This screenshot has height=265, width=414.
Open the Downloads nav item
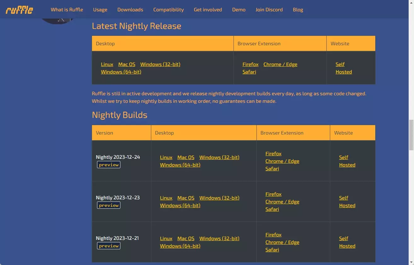pos(130,10)
